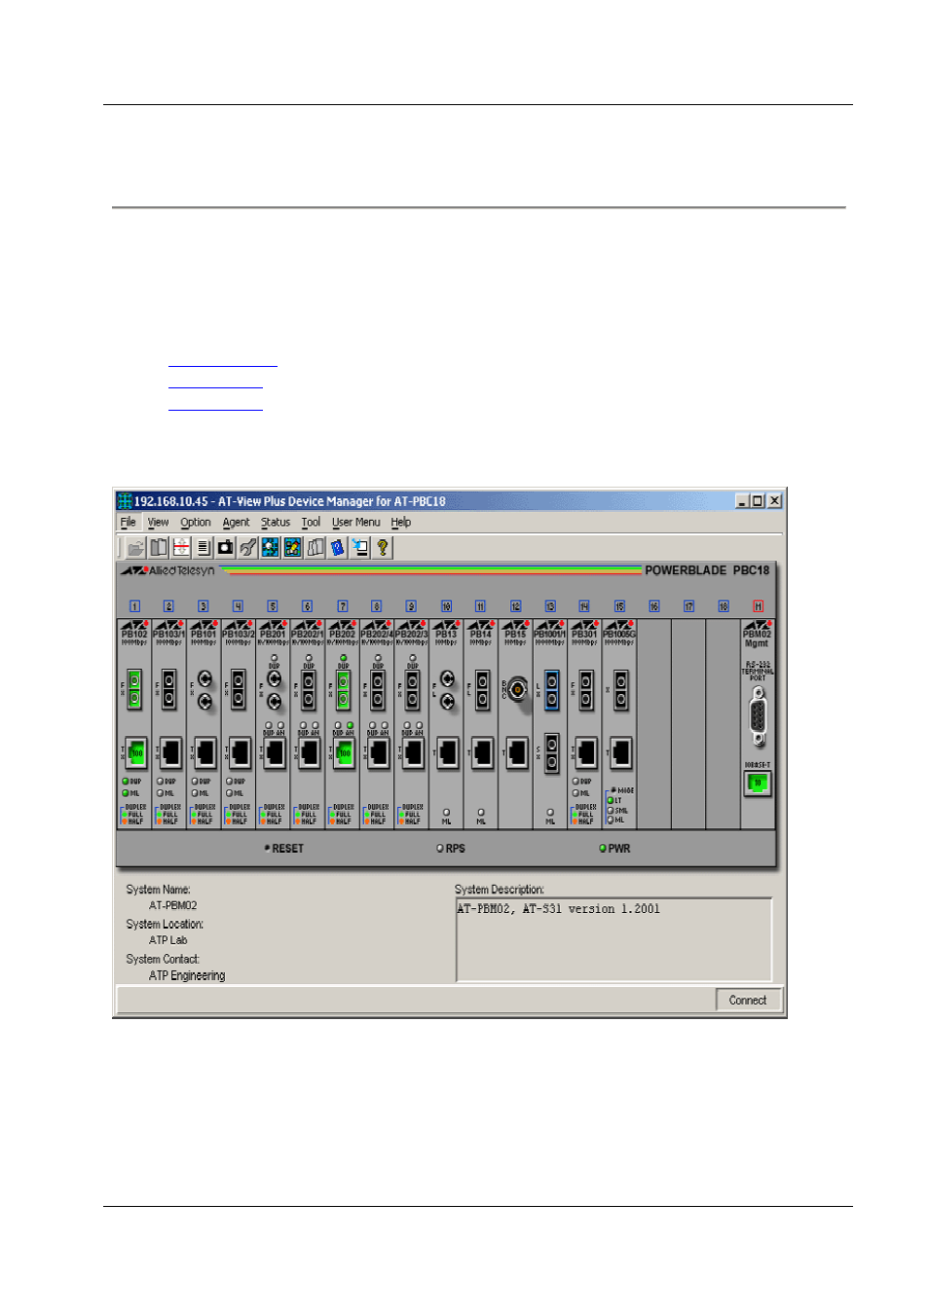Select slot number 12 marker
This screenshot has width=929, height=1314.
(x=515, y=606)
